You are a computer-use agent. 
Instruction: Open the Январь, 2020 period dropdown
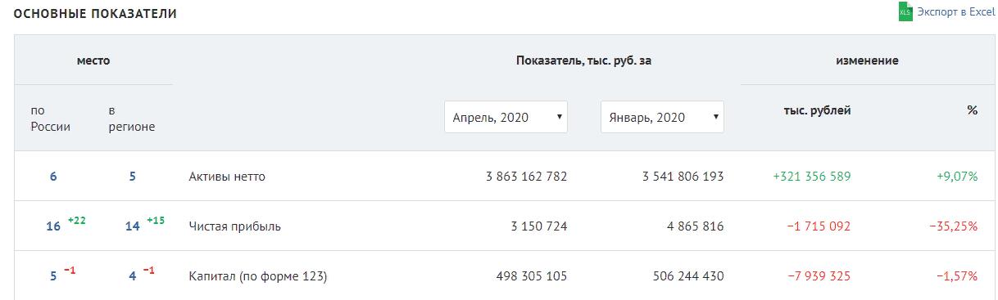coord(662,117)
